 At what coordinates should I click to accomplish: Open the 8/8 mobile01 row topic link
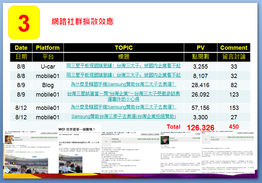(123, 75)
